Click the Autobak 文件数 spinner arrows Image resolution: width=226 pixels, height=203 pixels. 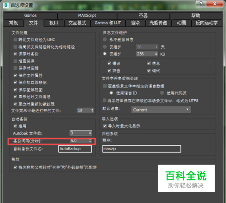pyautogui.click(x=90, y=133)
